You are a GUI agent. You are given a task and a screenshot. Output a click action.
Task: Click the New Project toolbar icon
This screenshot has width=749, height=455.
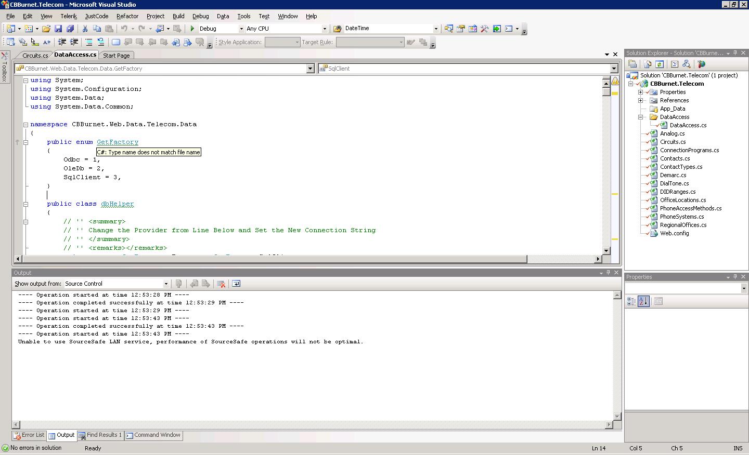10,29
